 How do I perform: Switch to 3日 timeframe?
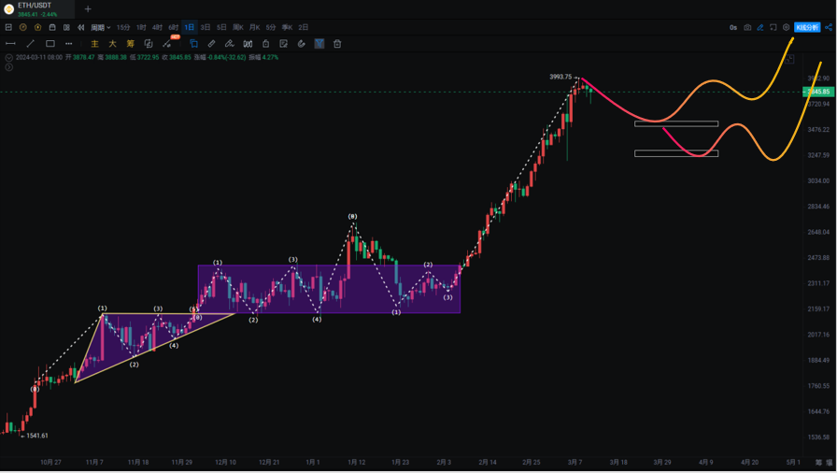[206, 27]
